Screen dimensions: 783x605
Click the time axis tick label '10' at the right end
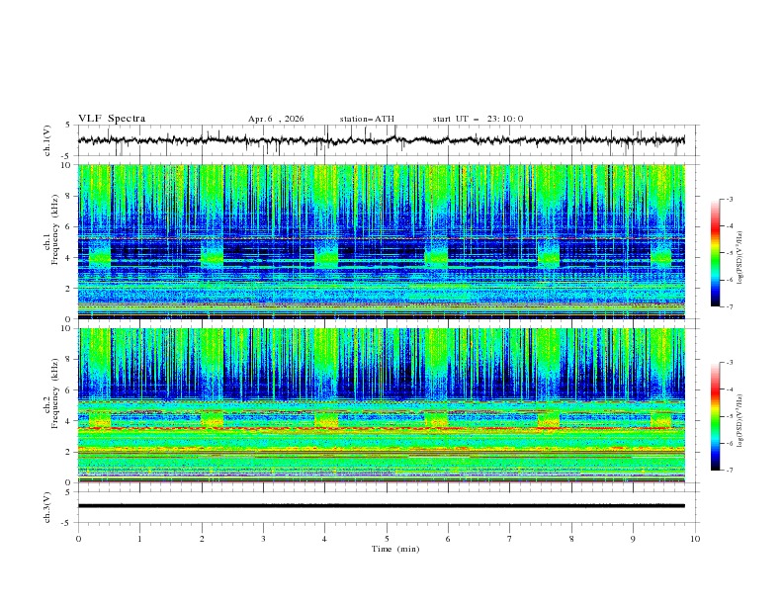pos(695,539)
